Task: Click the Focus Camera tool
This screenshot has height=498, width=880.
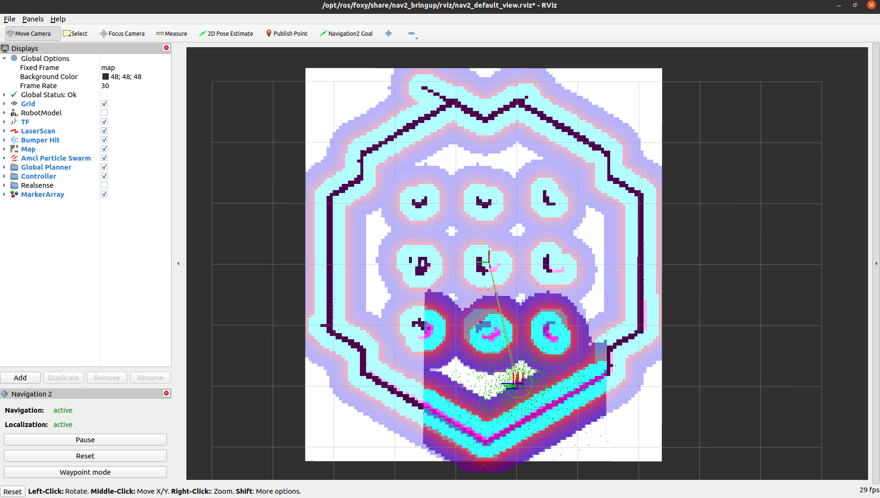Action: pos(122,33)
